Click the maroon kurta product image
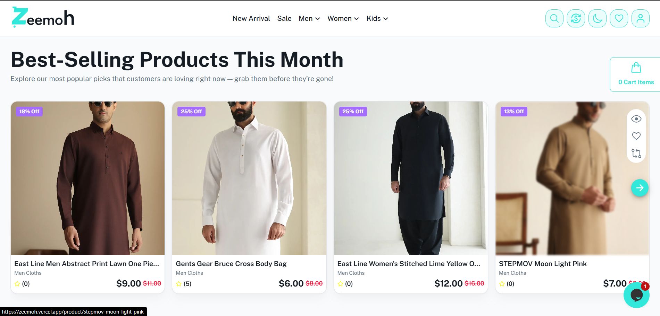Viewport: 660px width, 316px height. [x=87, y=178]
